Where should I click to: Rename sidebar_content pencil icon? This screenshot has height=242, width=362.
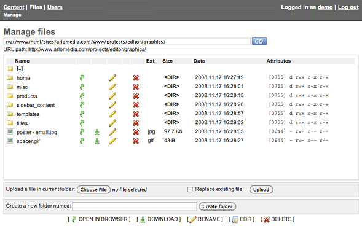(112, 105)
